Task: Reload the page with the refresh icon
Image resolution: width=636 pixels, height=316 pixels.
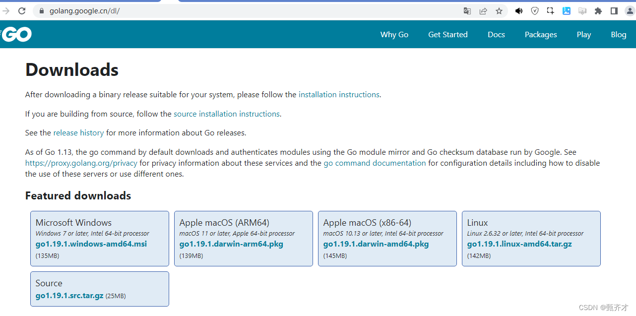Action: pos(22,11)
